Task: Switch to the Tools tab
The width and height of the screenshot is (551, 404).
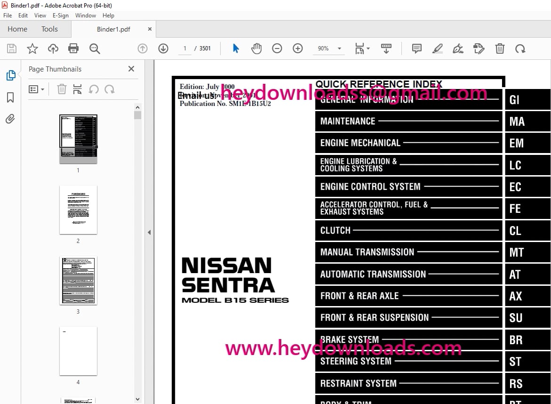Action: pos(49,29)
